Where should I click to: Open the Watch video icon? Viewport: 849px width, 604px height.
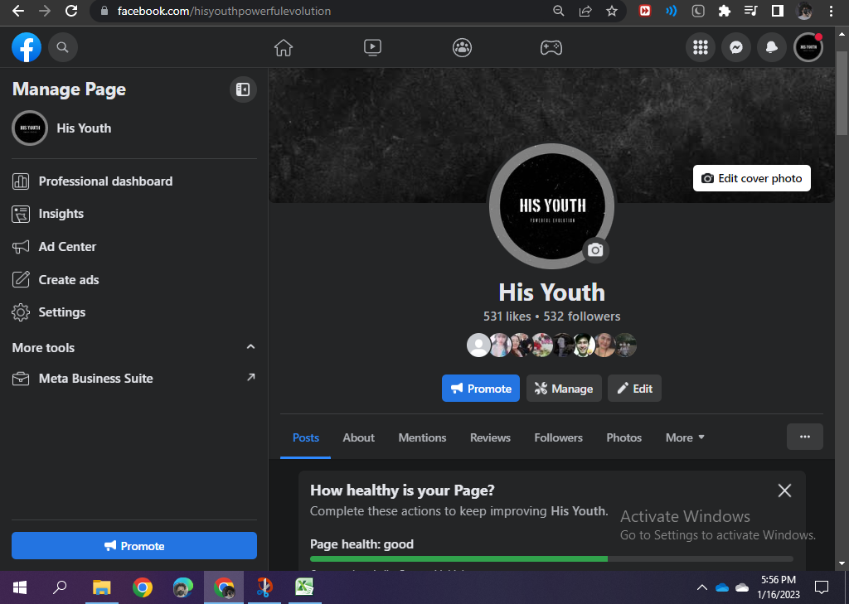(372, 47)
